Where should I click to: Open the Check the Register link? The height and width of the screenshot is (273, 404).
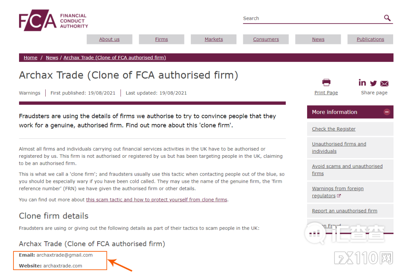click(334, 129)
